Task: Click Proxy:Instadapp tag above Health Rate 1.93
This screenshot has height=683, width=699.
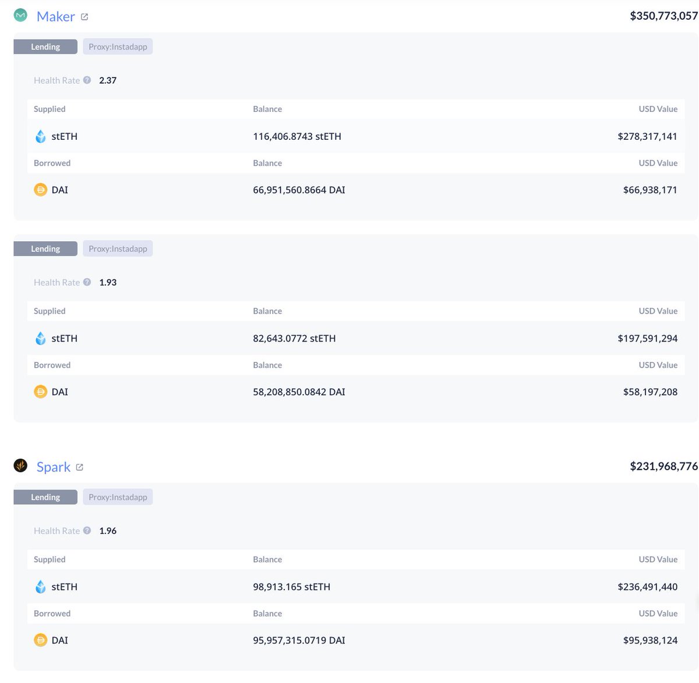Action: (x=118, y=249)
